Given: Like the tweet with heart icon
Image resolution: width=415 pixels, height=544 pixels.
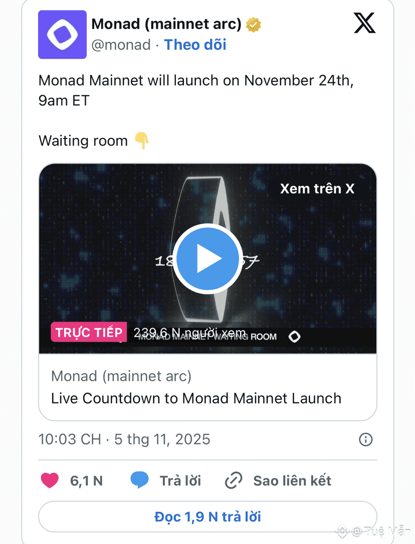Looking at the screenshot, I should pyautogui.click(x=50, y=481).
